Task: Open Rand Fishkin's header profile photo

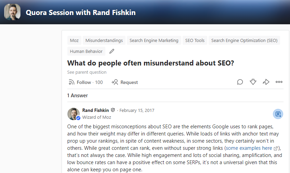Action: click(12, 12)
